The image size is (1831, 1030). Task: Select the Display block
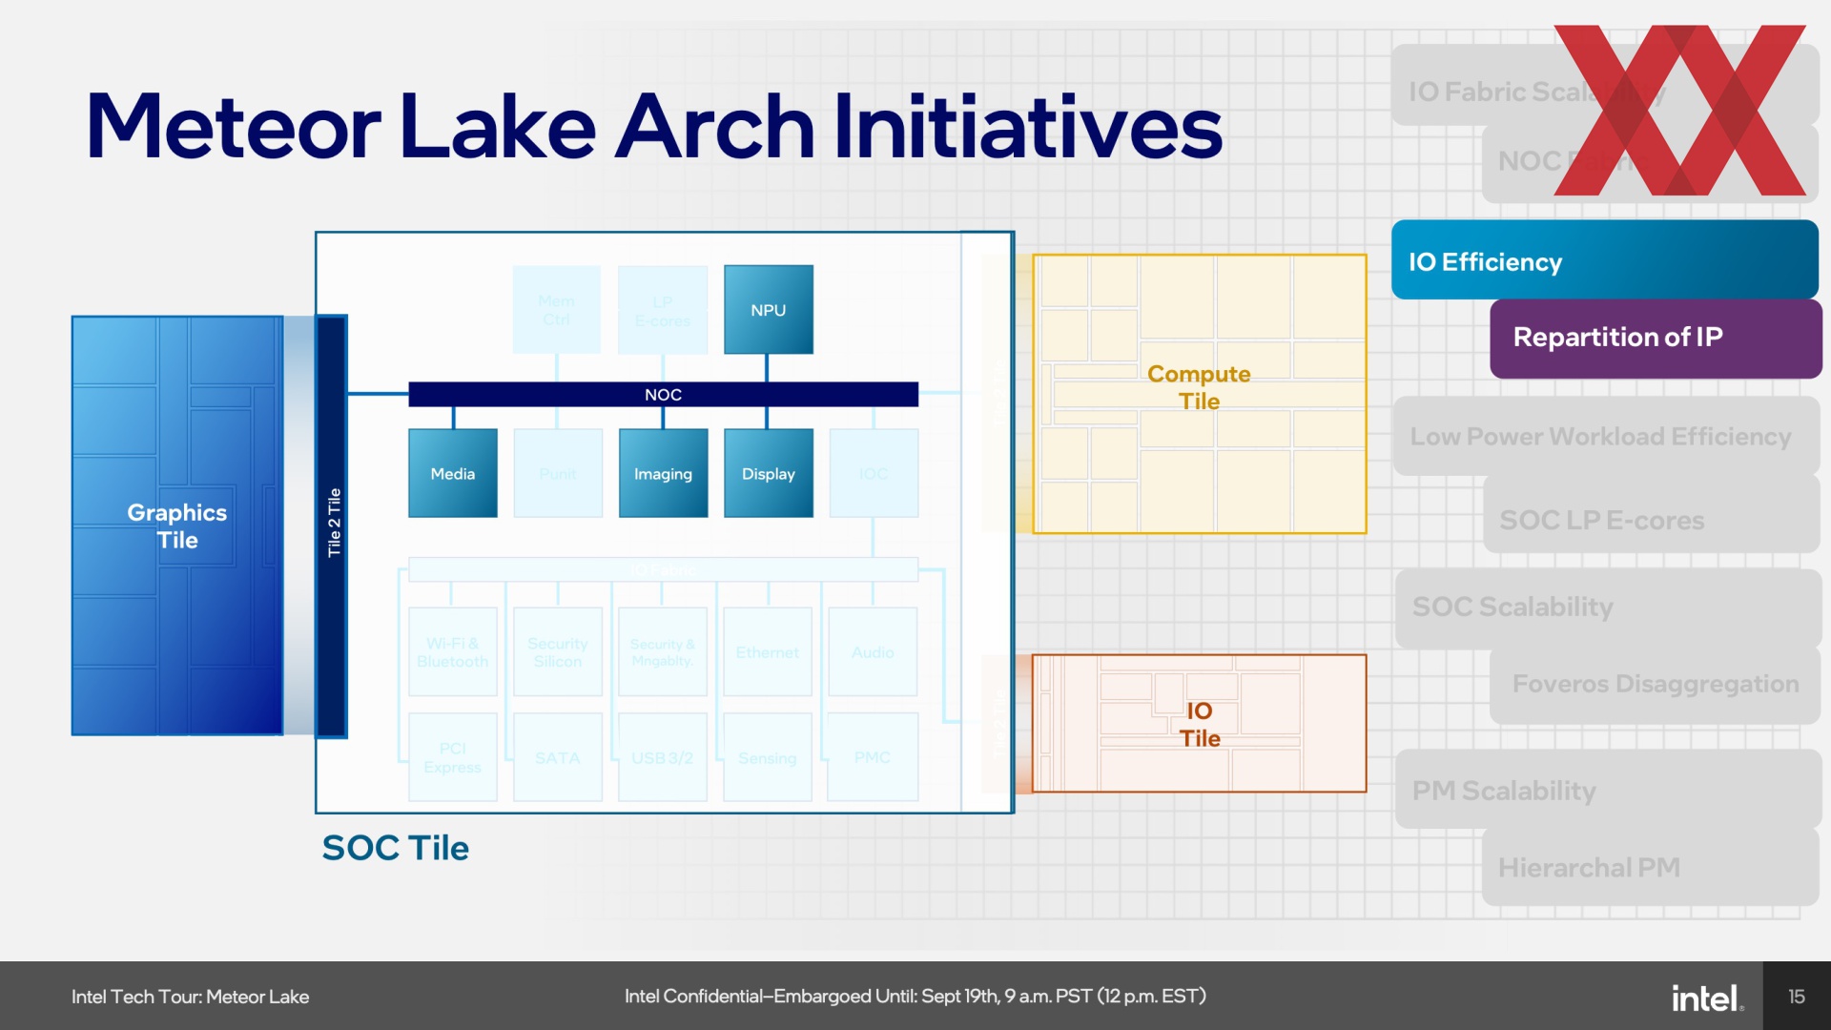pos(768,473)
